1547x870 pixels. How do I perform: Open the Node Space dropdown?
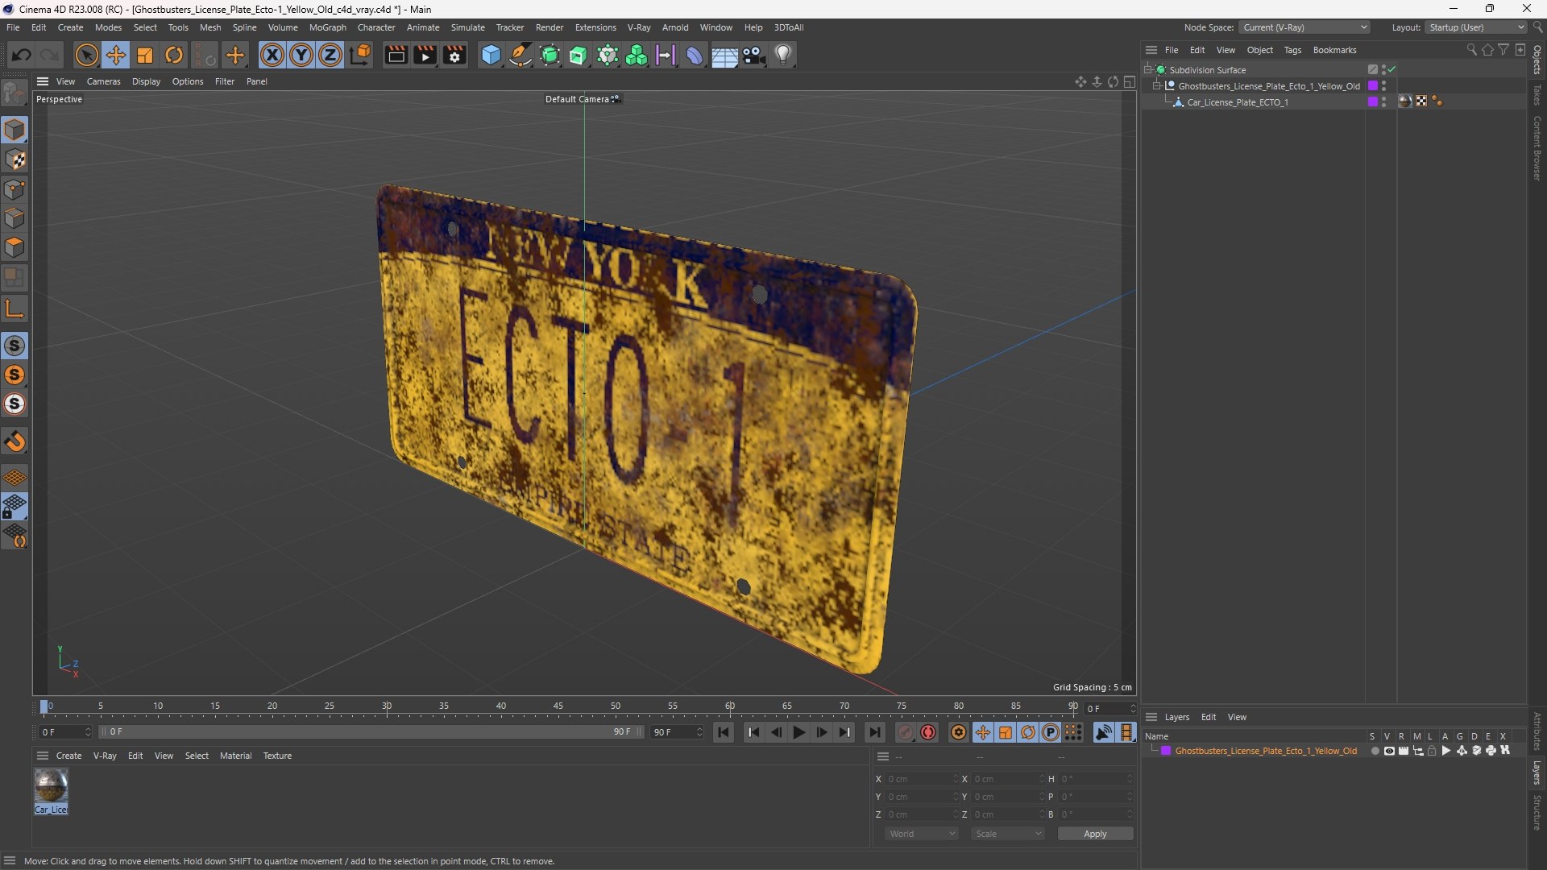pyautogui.click(x=1304, y=27)
